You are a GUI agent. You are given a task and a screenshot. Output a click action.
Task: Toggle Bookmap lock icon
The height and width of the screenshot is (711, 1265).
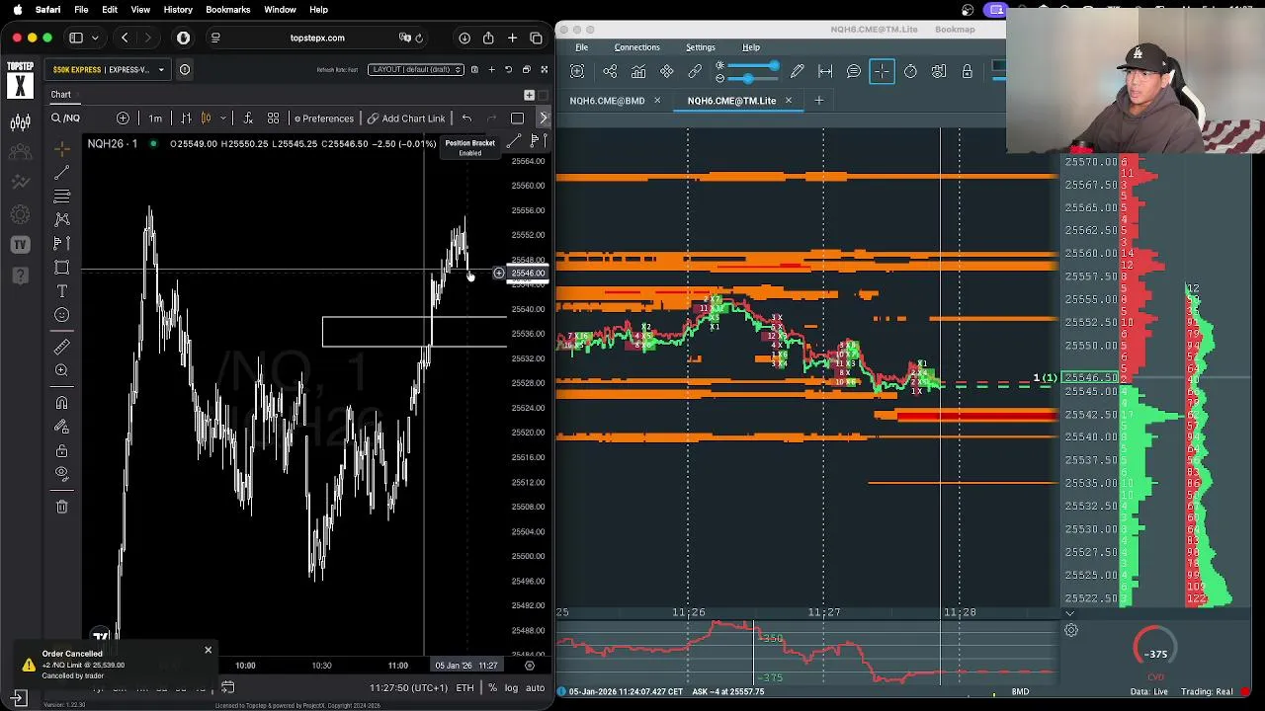[967, 71]
